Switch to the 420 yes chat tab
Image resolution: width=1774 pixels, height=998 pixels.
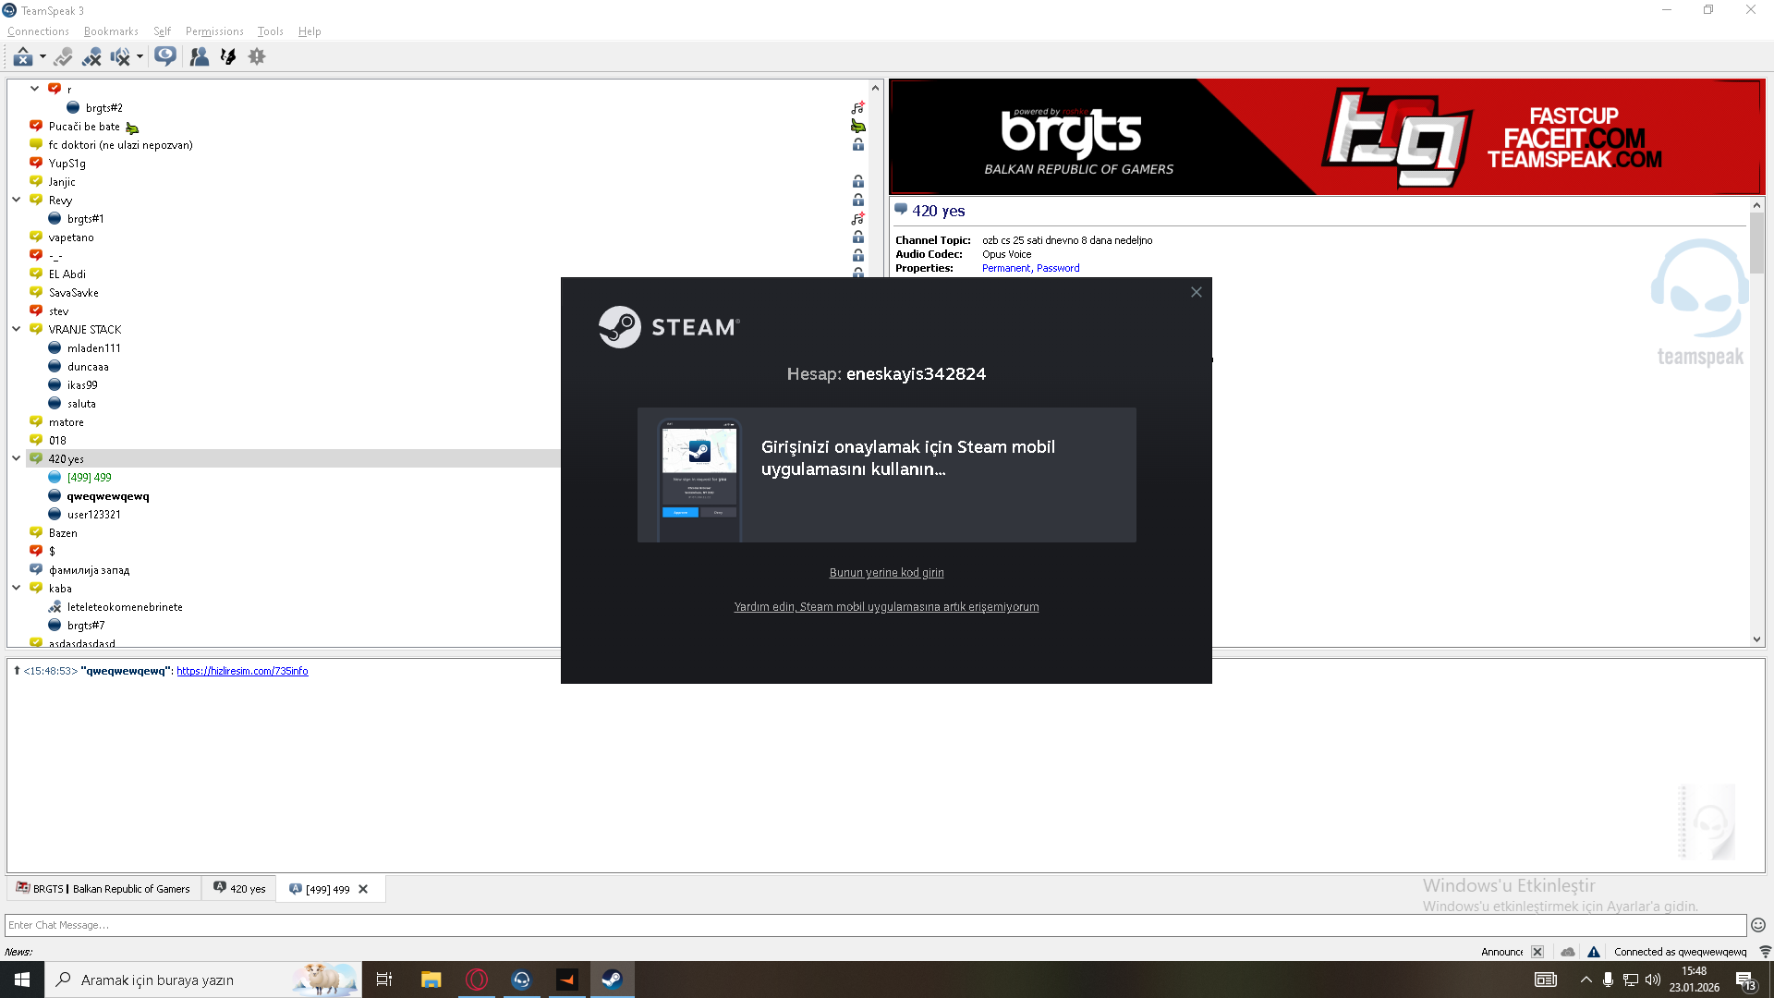239,889
